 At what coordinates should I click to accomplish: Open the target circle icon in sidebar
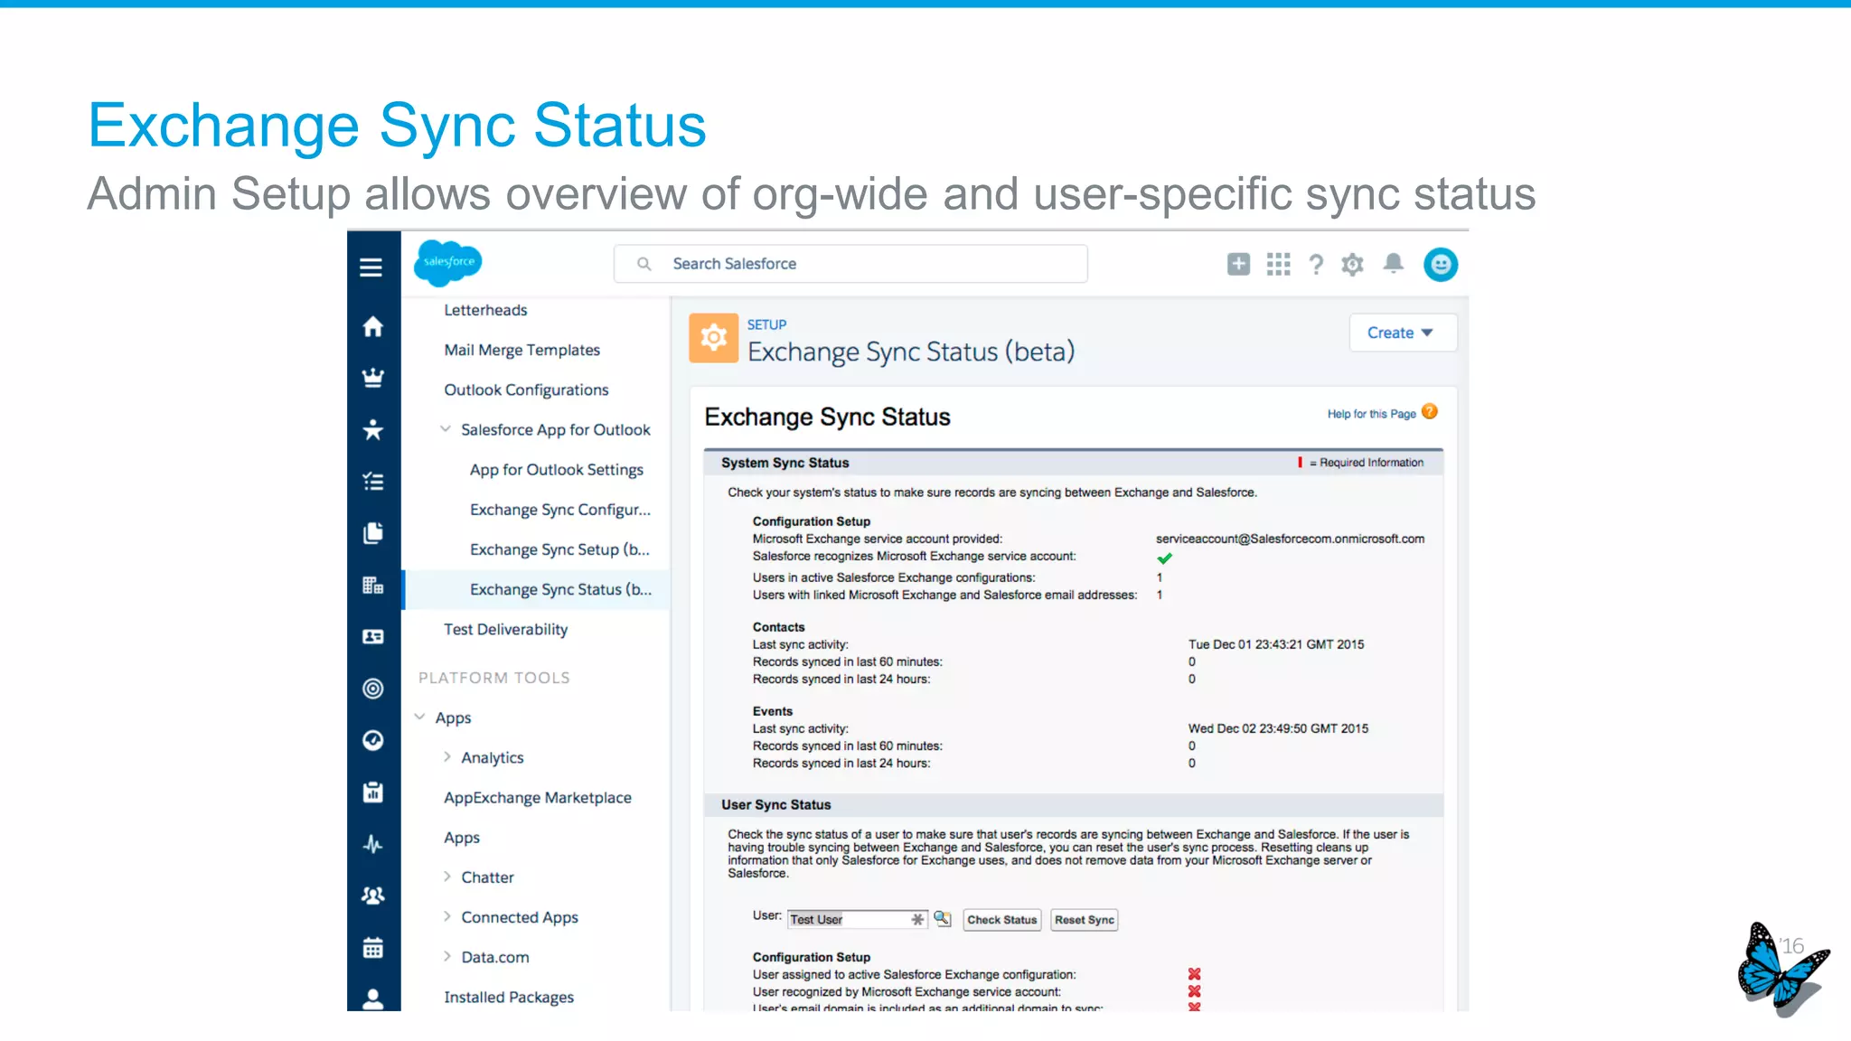(372, 689)
